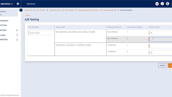The image size is (172, 97).
Task: Click the orange Submit button
Action: pyautogui.click(x=170, y=65)
